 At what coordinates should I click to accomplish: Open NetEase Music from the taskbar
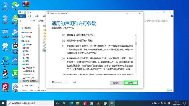point(85,103)
